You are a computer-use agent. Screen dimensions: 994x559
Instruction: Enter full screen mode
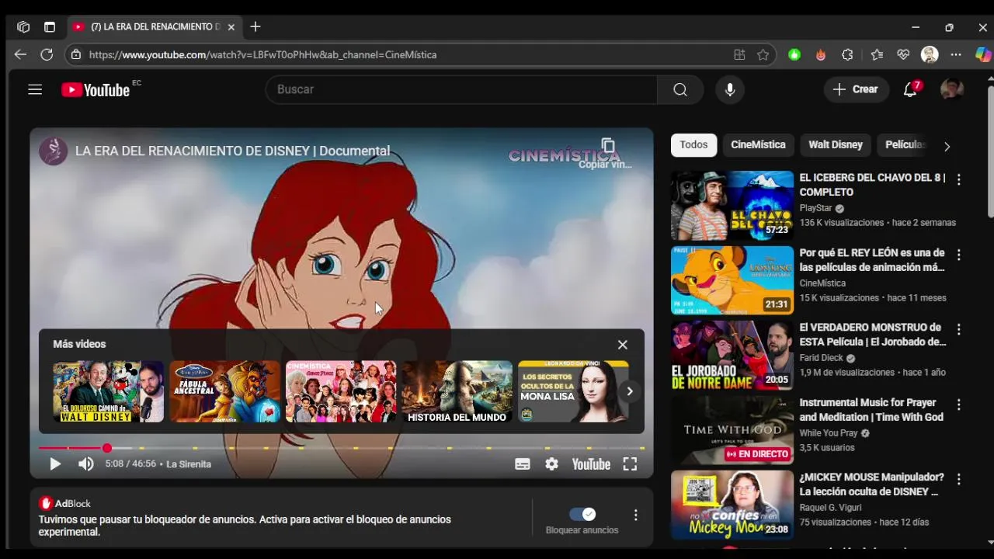[x=630, y=464]
